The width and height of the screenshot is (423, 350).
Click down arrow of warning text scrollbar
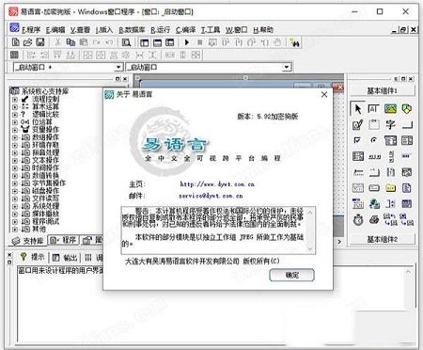click(310, 248)
